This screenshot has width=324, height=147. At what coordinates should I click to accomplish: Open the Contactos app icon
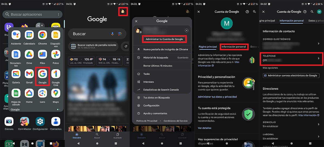coord(56,122)
